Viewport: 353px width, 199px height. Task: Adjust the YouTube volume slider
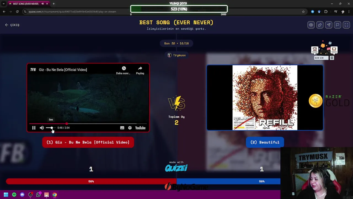[51, 128]
